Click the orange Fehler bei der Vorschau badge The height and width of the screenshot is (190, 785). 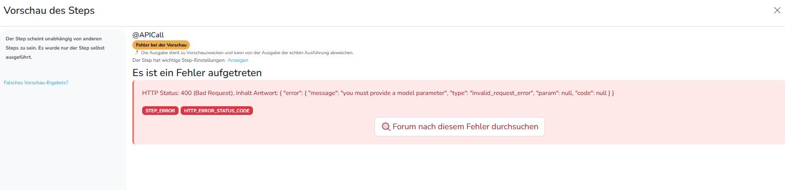(161, 45)
